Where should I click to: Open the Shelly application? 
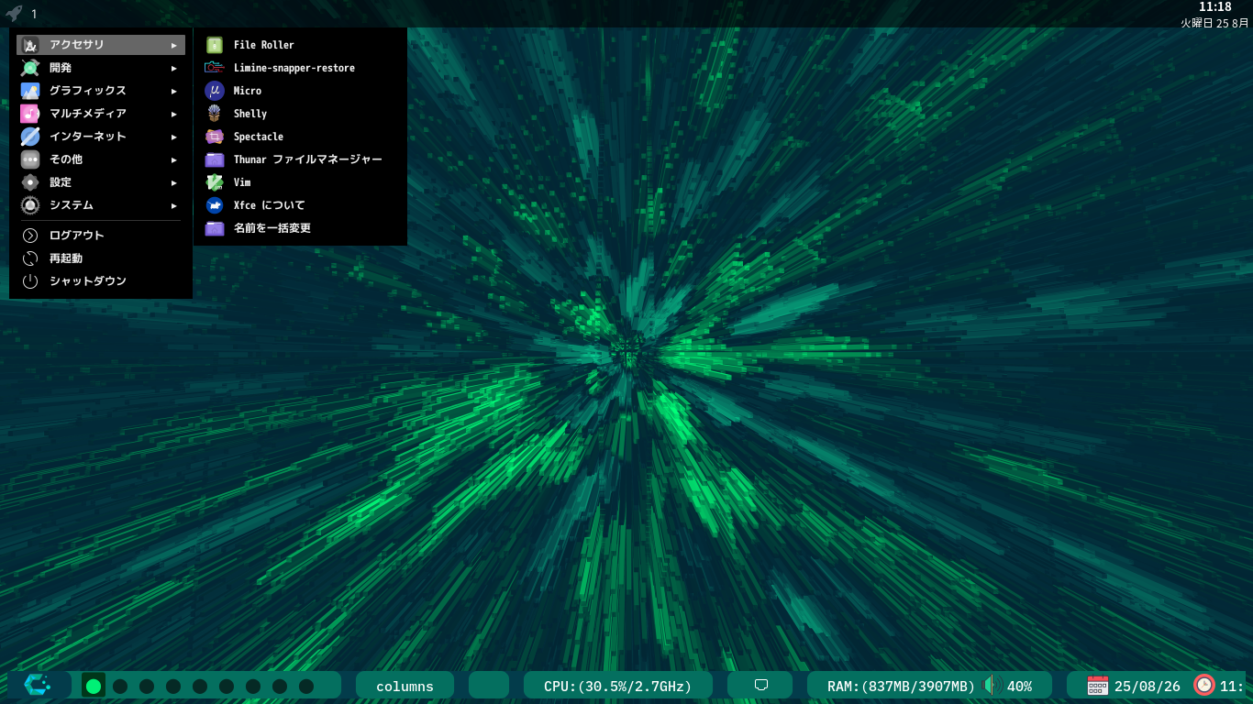(300, 114)
